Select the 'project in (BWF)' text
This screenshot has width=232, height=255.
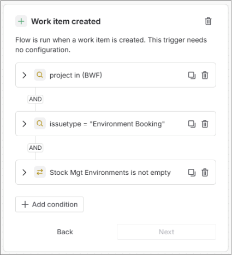[76, 75]
